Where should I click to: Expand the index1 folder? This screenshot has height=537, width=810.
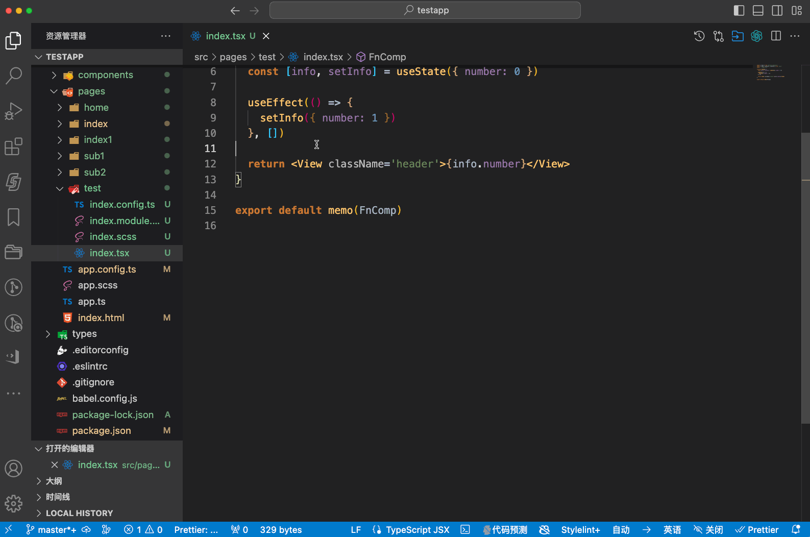click(x=107, y=140)
